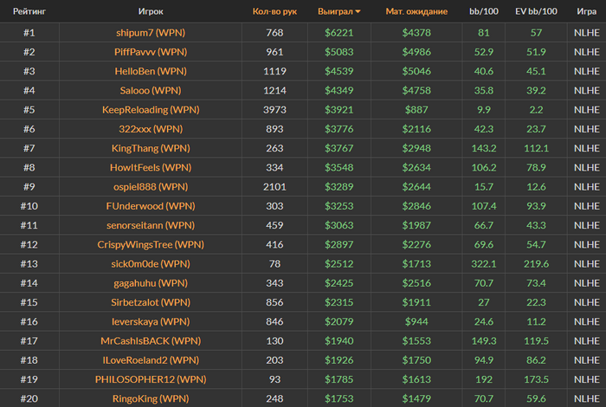The width and height of the screenshot is (606, 407).
Task: Open player KingThang (WPN) profile
Action: 151,148
